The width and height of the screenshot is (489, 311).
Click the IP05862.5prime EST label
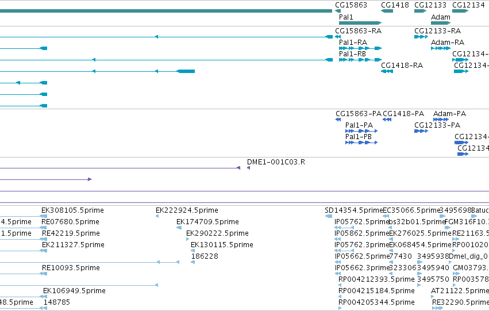pos(362,233)
